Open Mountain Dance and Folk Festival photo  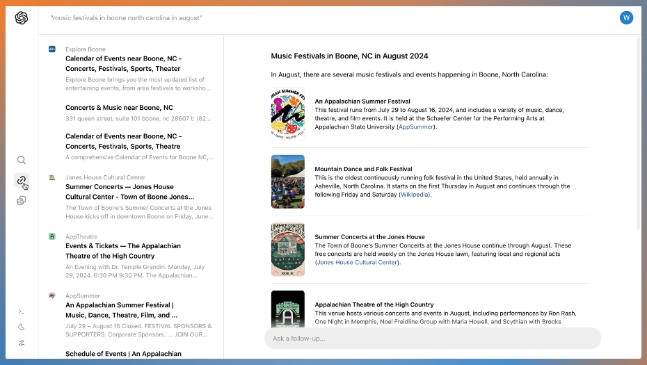click(287, 181)
